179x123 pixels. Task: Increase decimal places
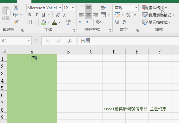coord(117,22)
